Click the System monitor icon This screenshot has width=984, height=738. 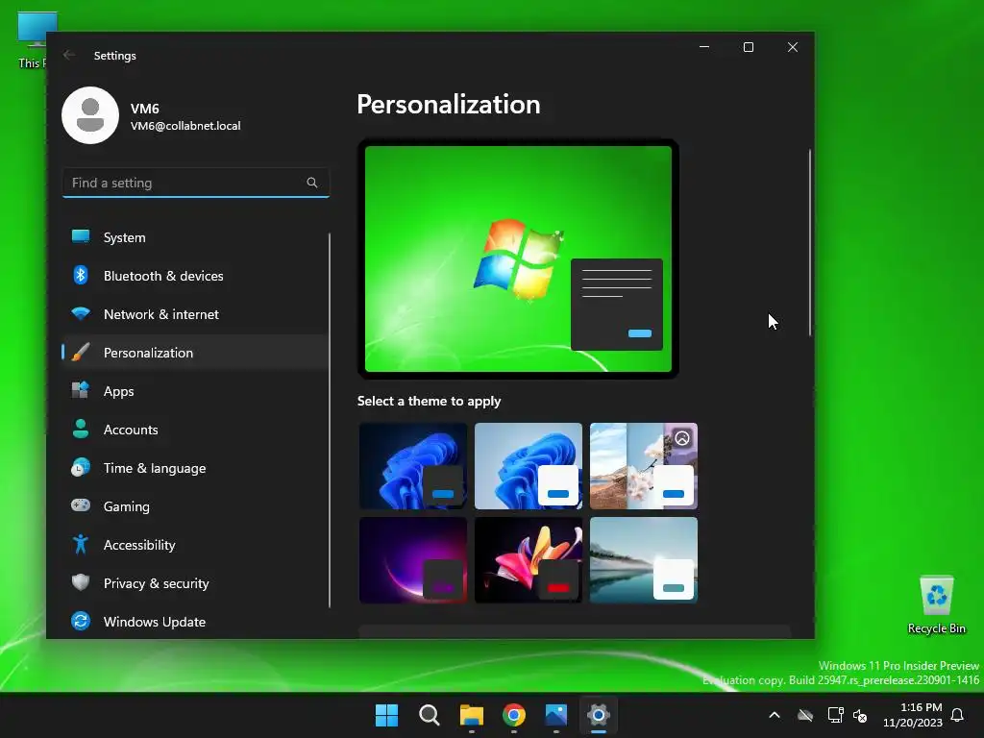(x=81, y=236)
